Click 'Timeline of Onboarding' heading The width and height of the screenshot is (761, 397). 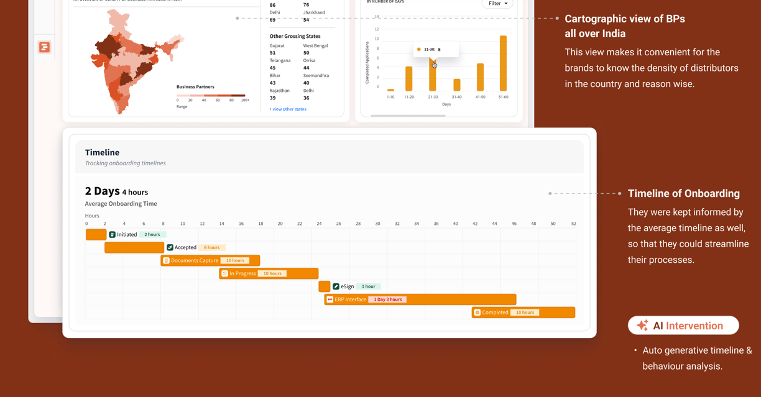(x=684, y=193)
